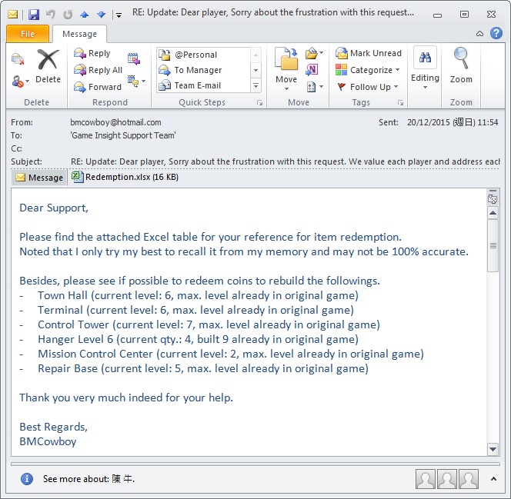511x499 pixels.
Task: Click the blue info icon in the people pane
Action: 27,479
